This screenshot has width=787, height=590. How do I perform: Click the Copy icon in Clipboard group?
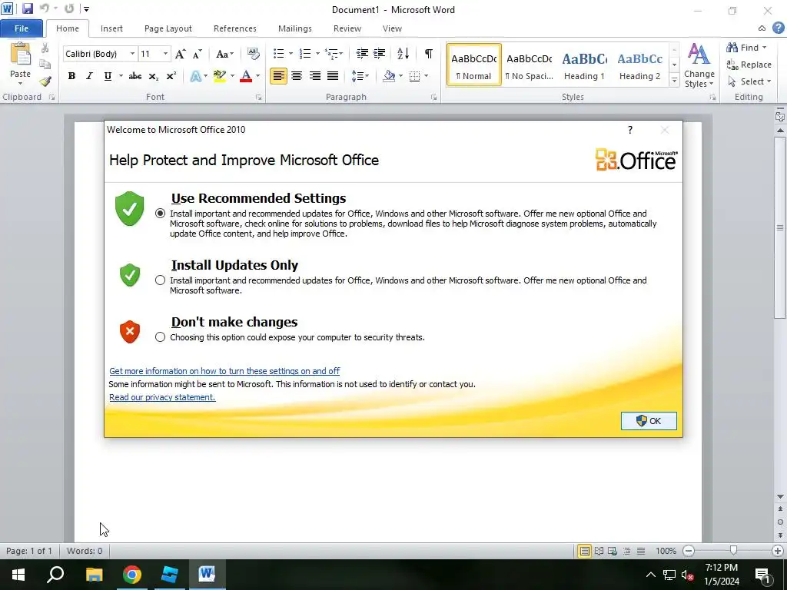pos(45,65)
